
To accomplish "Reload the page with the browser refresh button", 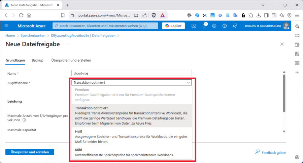I will point(21,15).
